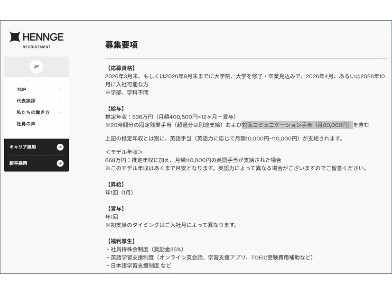Image resolution: width=392 pixels, height=294 pixels.
Task: Select the TOP navigation entry
Action: point(21,89)
